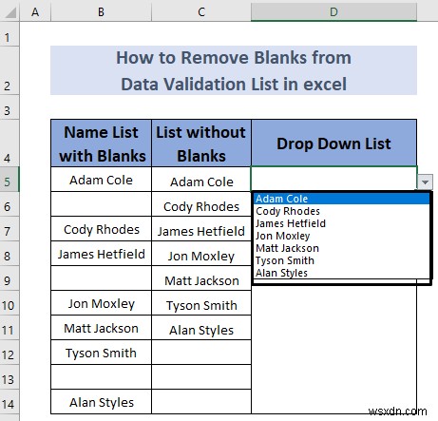This screenshot has height=421, width=438.
Task: Select cell C9 containing Matt Jackson
Action: 201,278
